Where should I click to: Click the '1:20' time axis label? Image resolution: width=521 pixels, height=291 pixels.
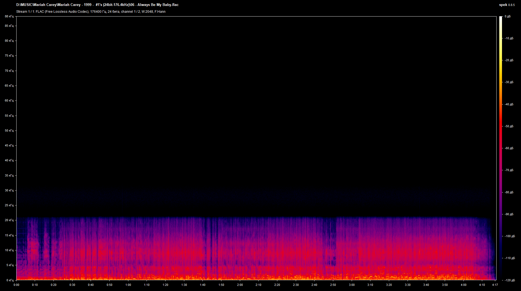point(166,285)
